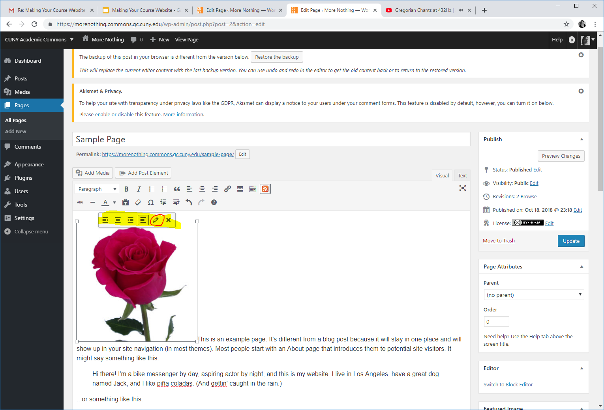Undo the last edit
Image resolution: width=604 pixels, height=410 pixels.
(x=189, y=203)
